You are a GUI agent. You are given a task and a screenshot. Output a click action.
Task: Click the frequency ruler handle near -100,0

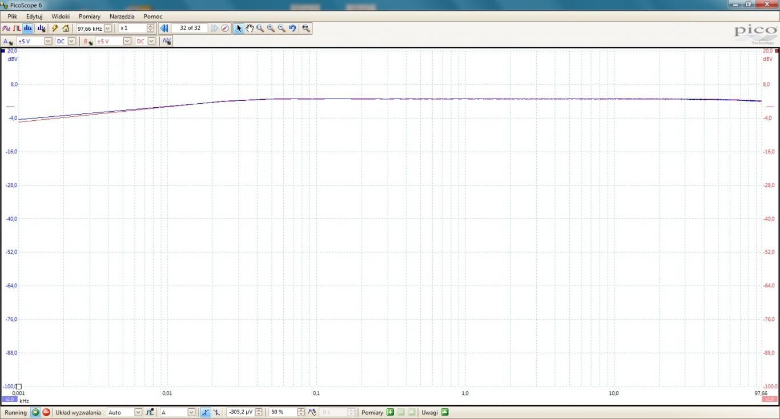[18, 387]
